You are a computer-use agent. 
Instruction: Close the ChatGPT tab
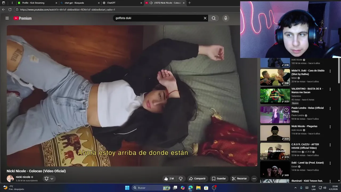141,3
